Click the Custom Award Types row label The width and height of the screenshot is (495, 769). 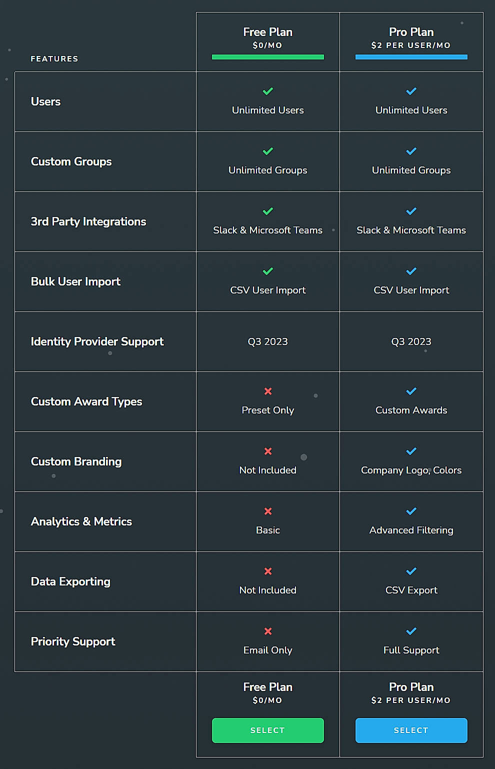(86, 401)
